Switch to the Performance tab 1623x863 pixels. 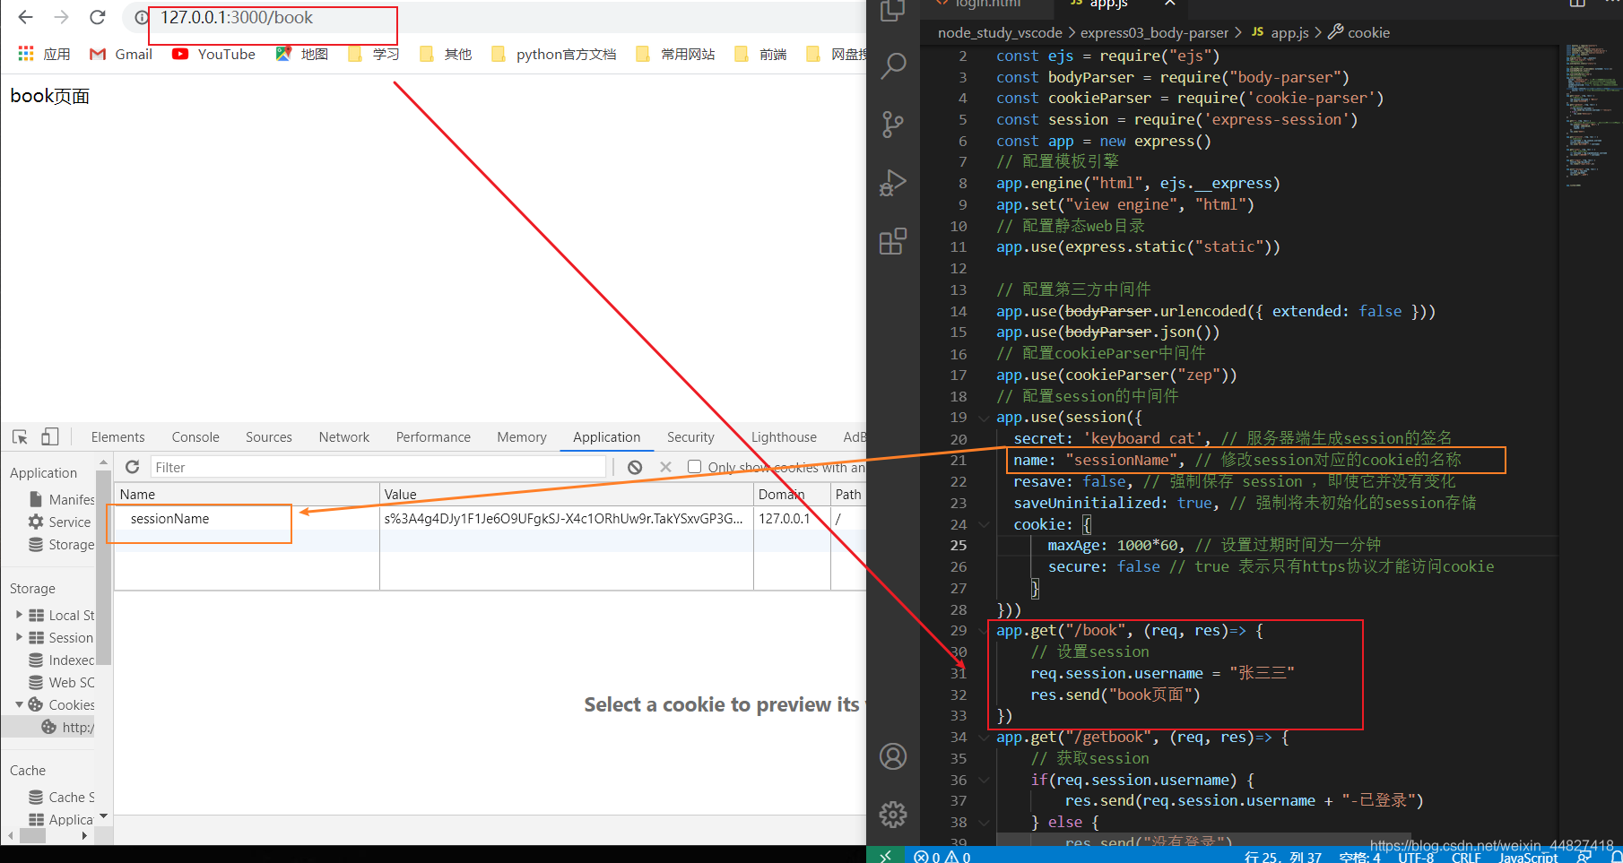pos(433,437)
